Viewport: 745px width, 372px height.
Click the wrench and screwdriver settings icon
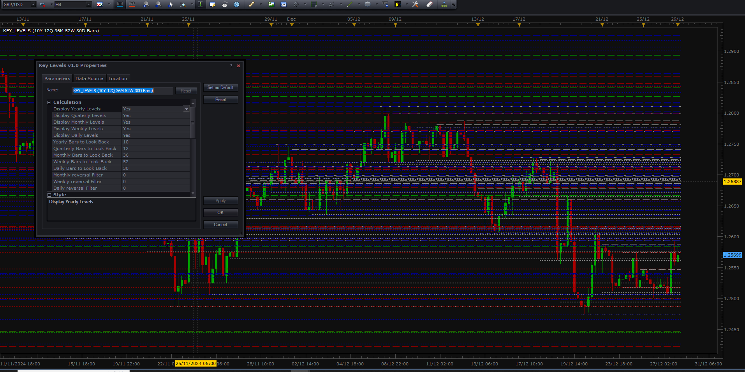(415, 4)
